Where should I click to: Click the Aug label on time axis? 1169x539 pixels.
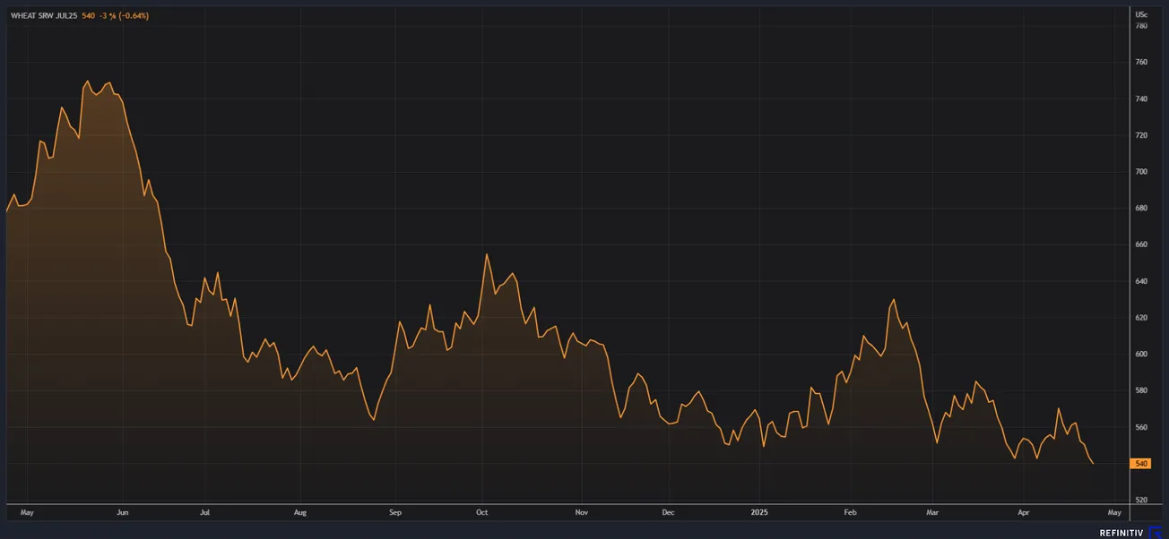click(x=300, y=513)
